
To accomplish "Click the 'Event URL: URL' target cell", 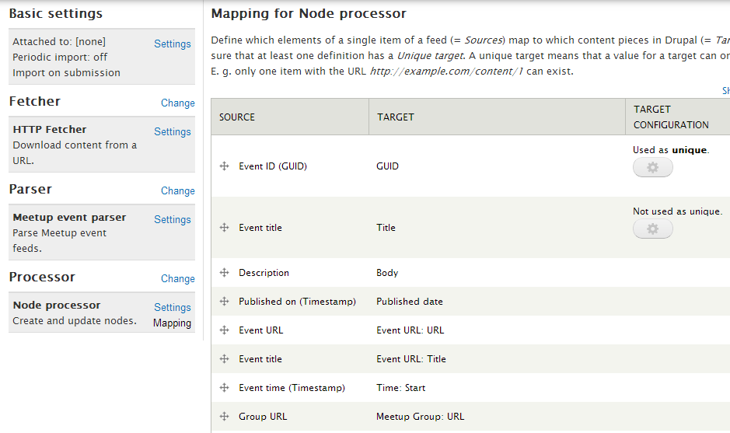I will tap(410, 330).
